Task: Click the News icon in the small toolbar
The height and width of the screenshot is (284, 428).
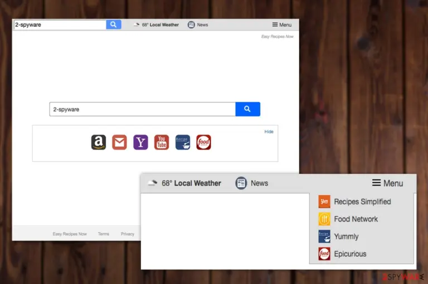Action: pyautogui.click(x=191, y=25)
